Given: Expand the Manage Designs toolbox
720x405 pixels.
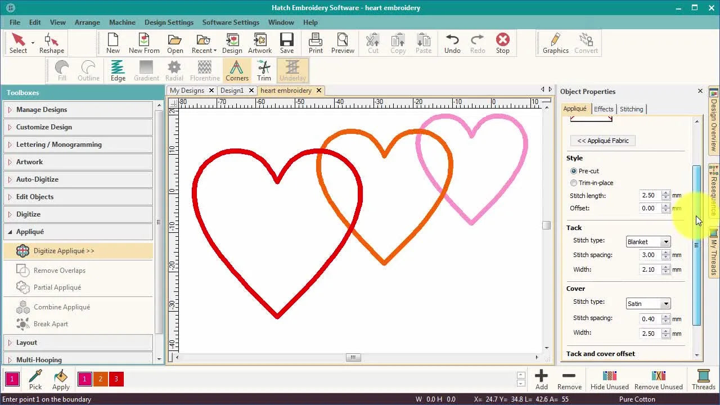Looking at the screenshot, I should coord(78,110).
